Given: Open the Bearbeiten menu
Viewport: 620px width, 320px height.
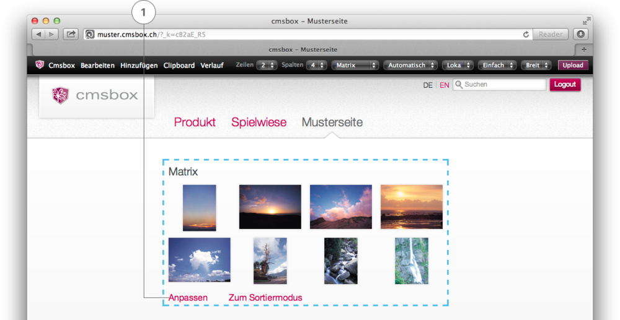Looking at the screenshot, I should [x=97, y=65].
